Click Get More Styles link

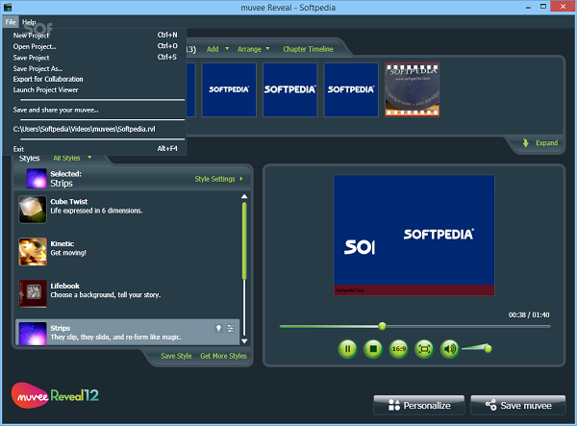[223, 356]
